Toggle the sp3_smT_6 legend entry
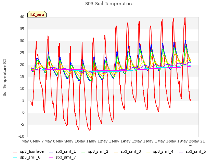The image size is (219, 164). pyautogui.click(x=27, y=158)
